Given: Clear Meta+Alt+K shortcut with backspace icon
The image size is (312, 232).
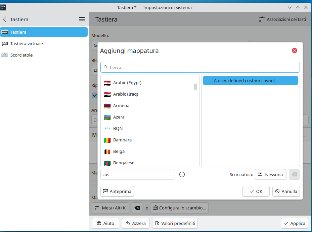Looking at the screenshot, I should tap(137, 208).
